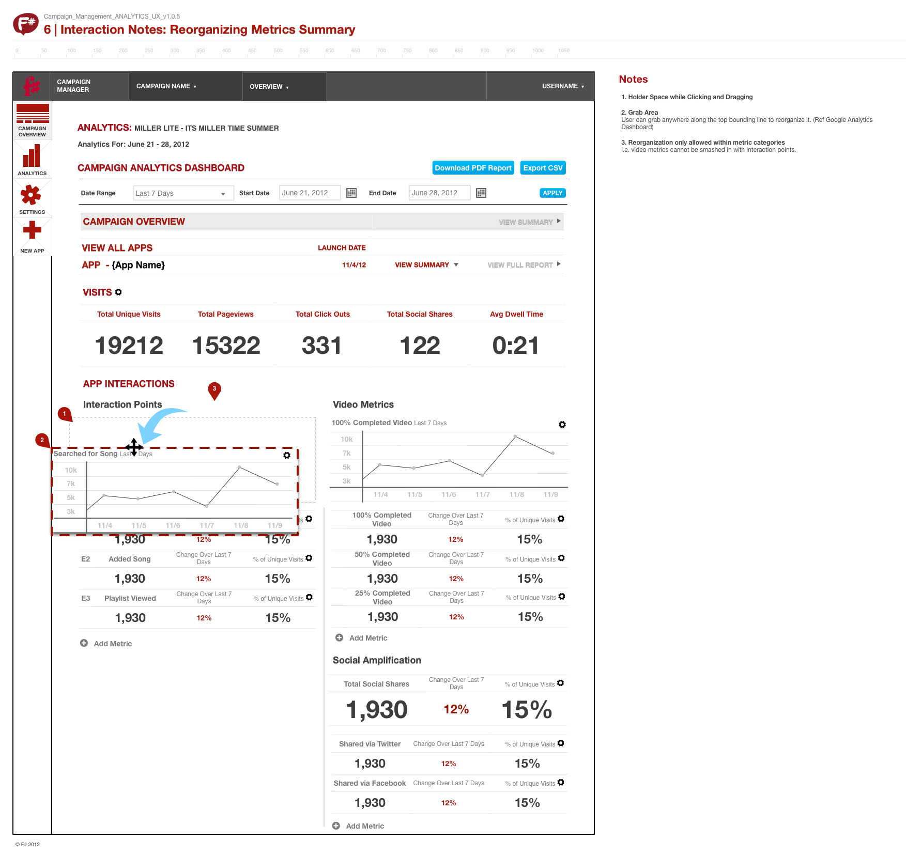Image resolution: width=906 pixels, height=857 pixels.
Task: Click plus icon under Interaction Points
Action: [84, 643]
